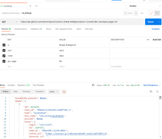Image resolution: width=162 pixels, height=139 pixels.
Task: Open the comments icon
Action: coord(157,13)
